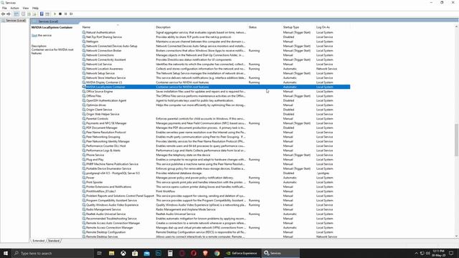Open Brave browser from the taskbar
Screen dimensions: 459x258
pos(205,253)
